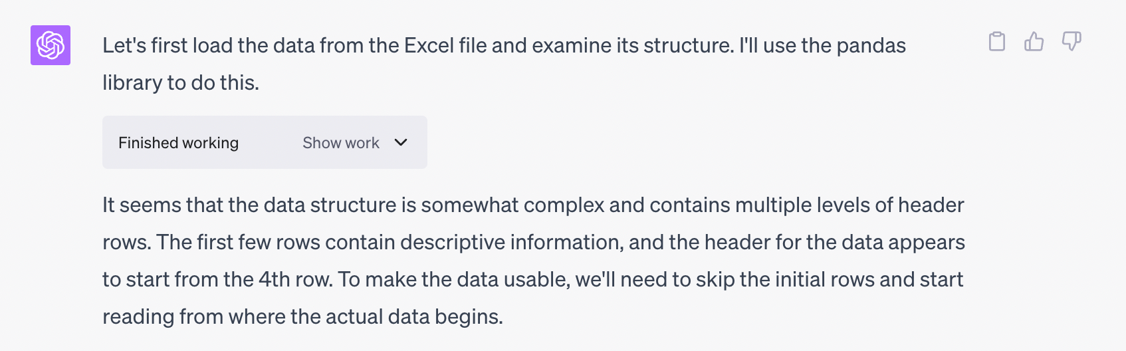Give the response a thumbs up
1126x351 pixels.
coord(1034,42)
